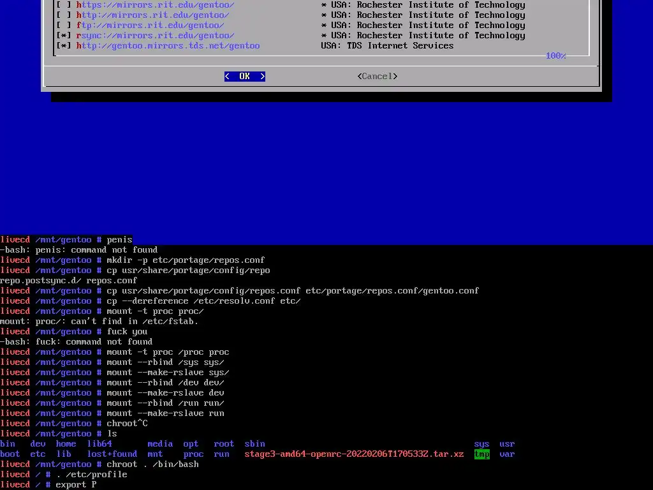The width and height of the screenshot is (653, 490).
Task: Click 'mkdir -p etc/portage/repos.conf' command line
Action: click(x=186, y=260)
